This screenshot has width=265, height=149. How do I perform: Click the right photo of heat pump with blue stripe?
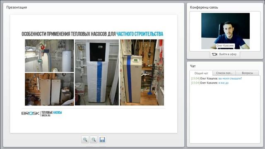point(142,72)
